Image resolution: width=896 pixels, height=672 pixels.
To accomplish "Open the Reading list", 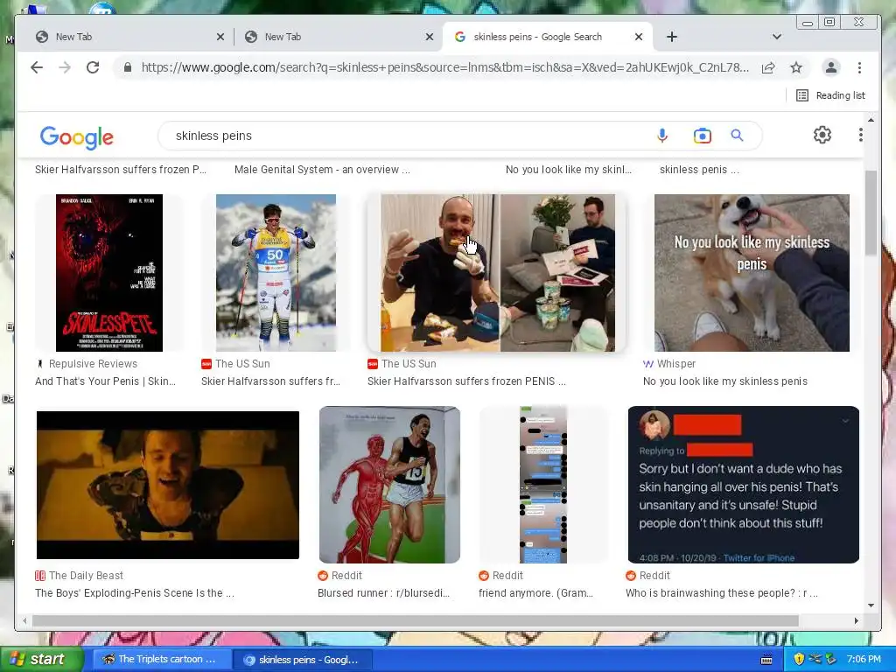I will coord(831,95).
